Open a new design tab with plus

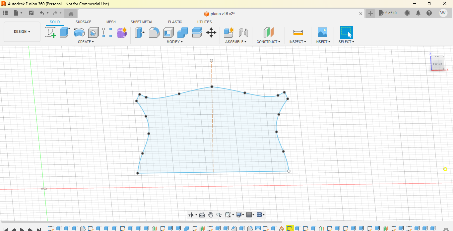pos(370,13)
